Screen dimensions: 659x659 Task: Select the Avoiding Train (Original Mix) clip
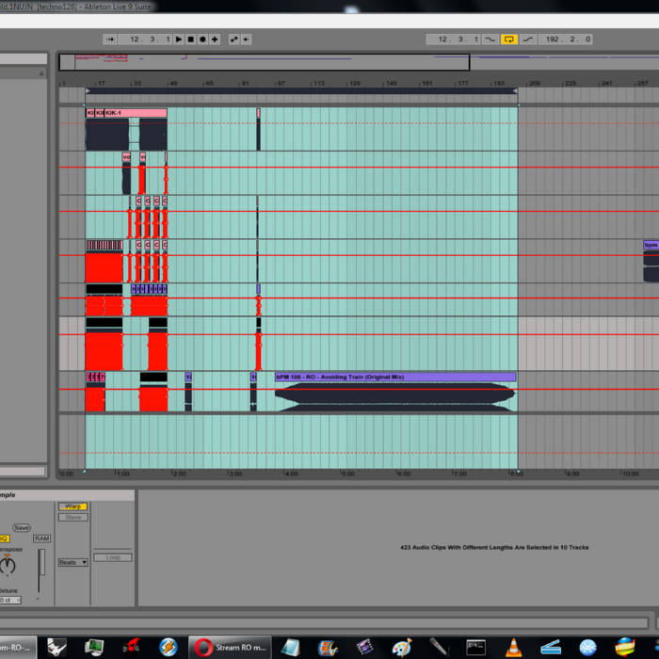[394, 377]
